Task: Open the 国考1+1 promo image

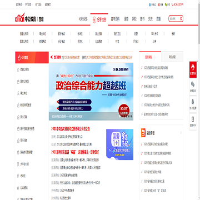Action: point(119,144)
